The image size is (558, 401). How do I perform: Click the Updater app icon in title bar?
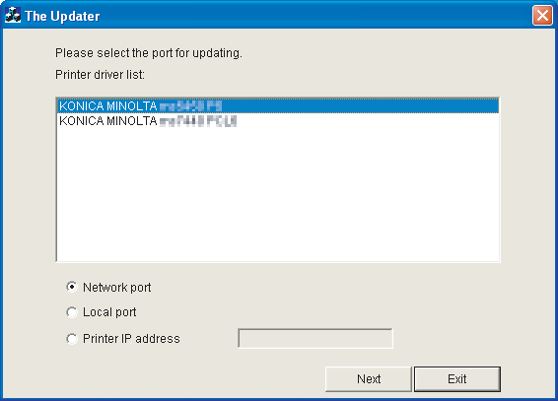(13, 16)
